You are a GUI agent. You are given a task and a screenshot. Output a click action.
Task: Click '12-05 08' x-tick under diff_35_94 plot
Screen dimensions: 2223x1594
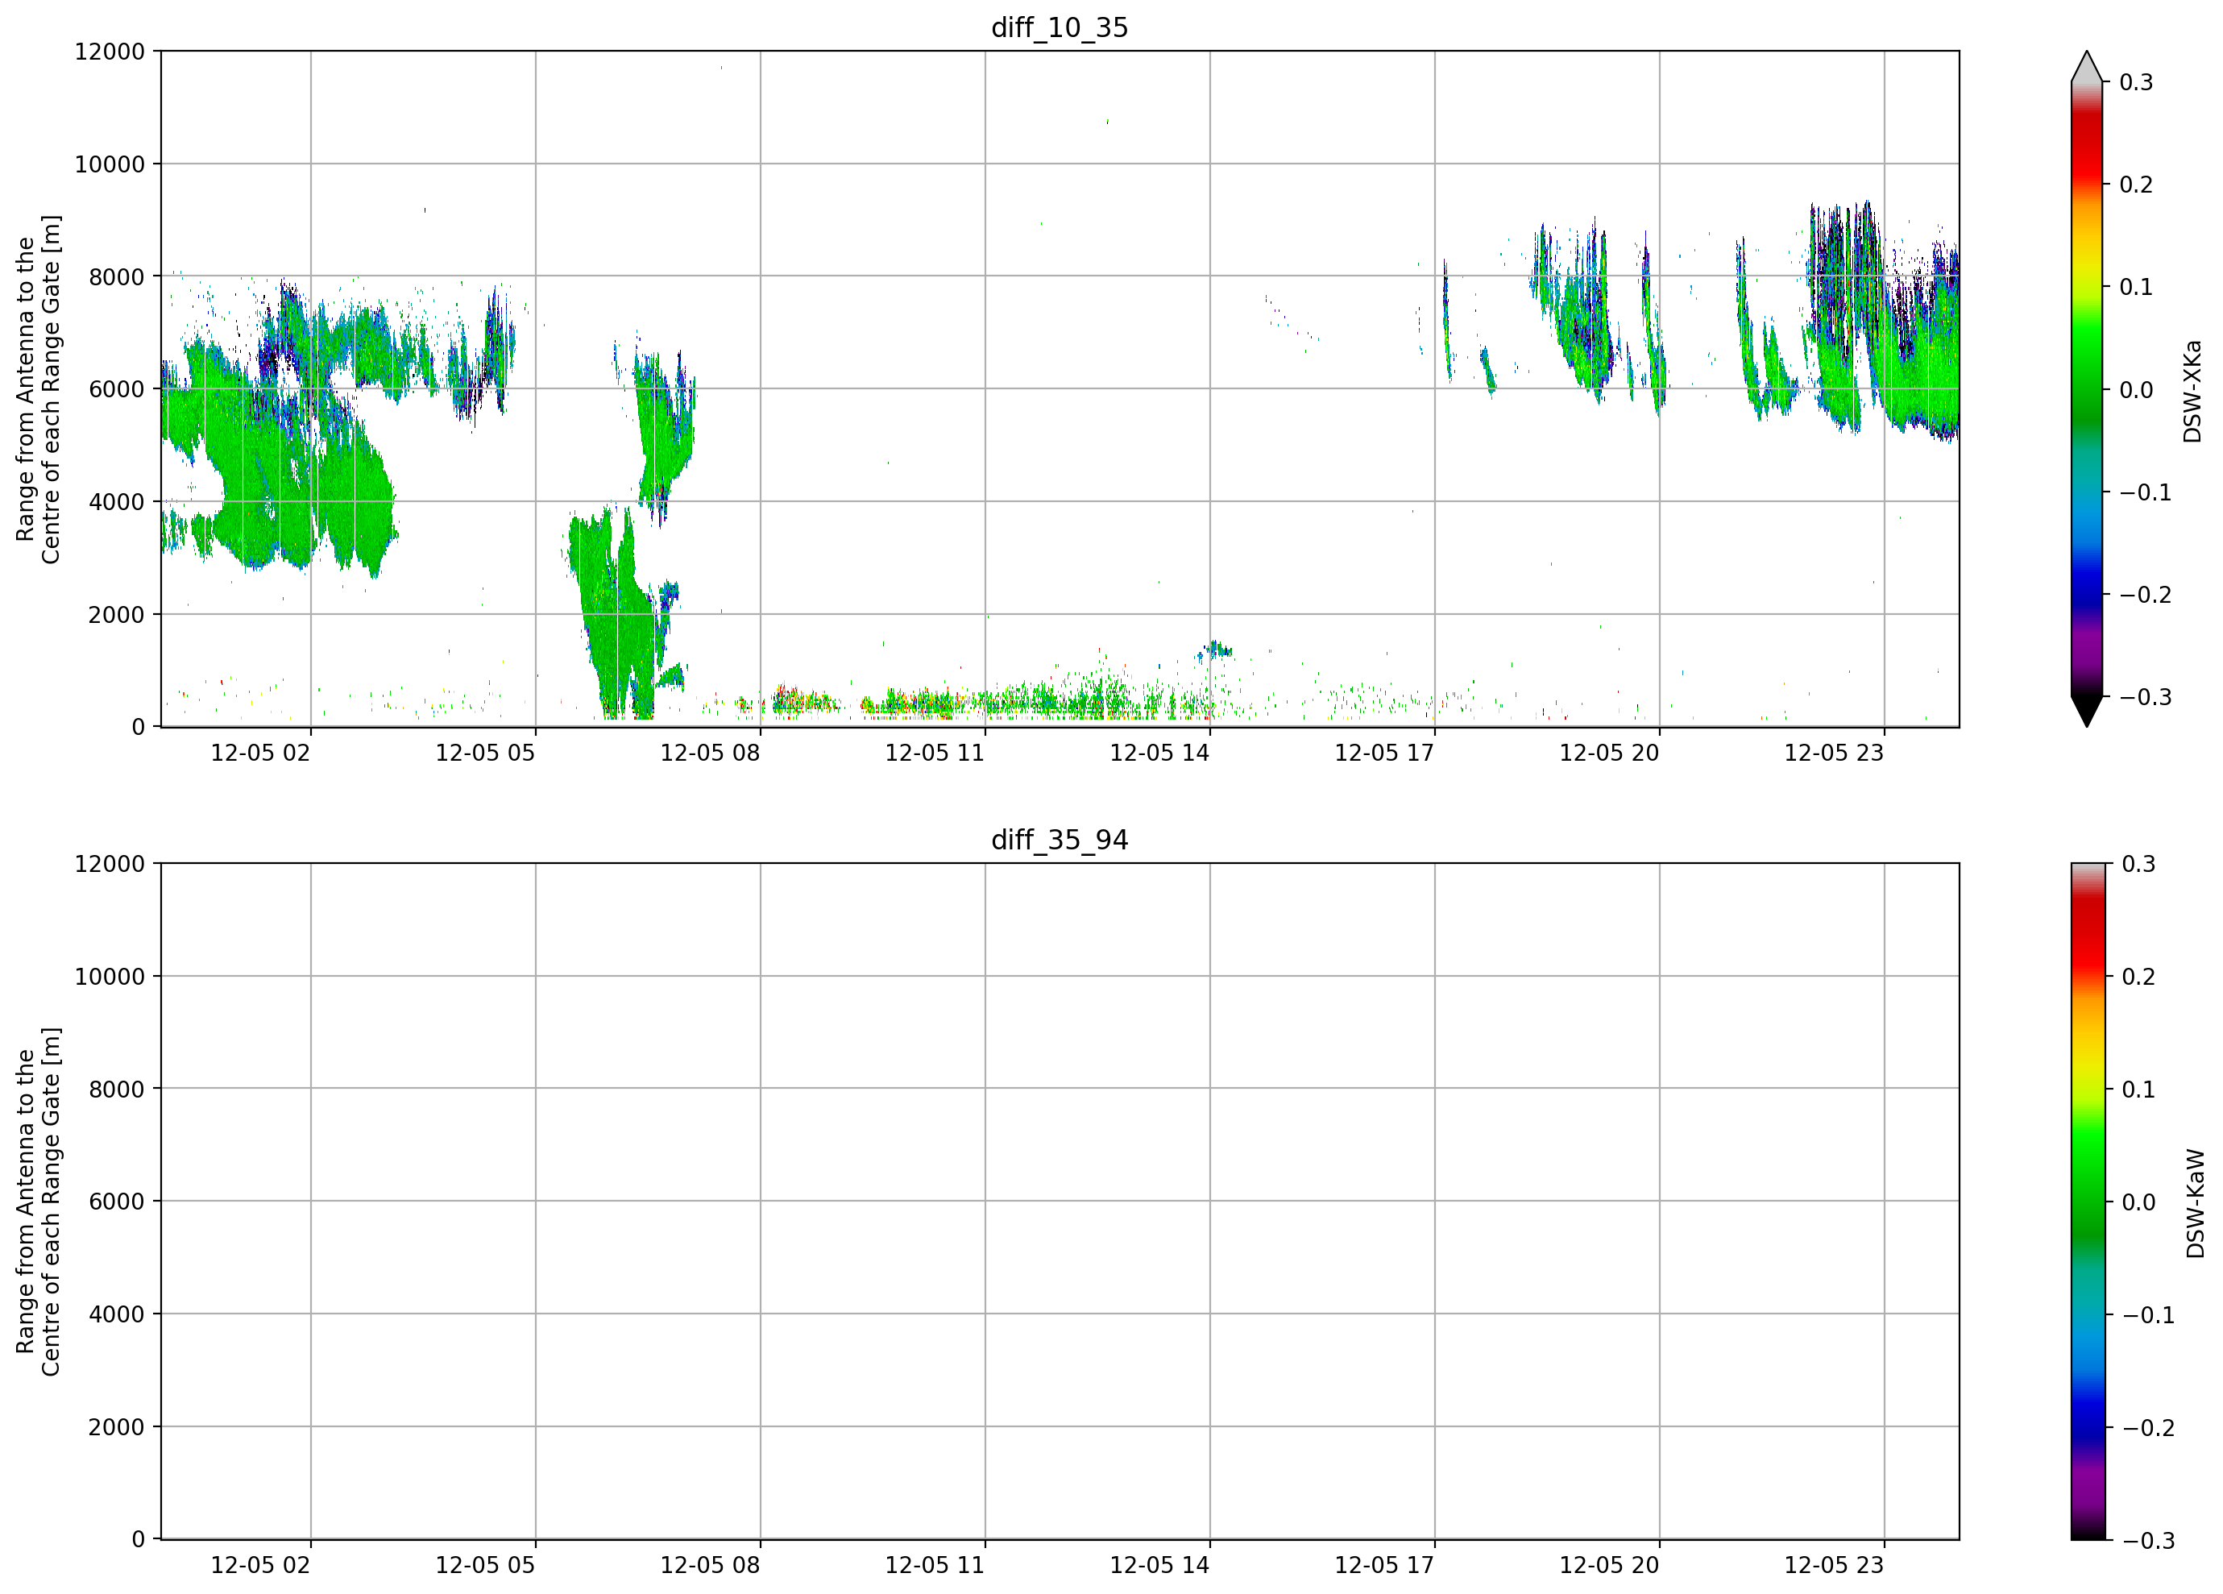click(710, 1566)
